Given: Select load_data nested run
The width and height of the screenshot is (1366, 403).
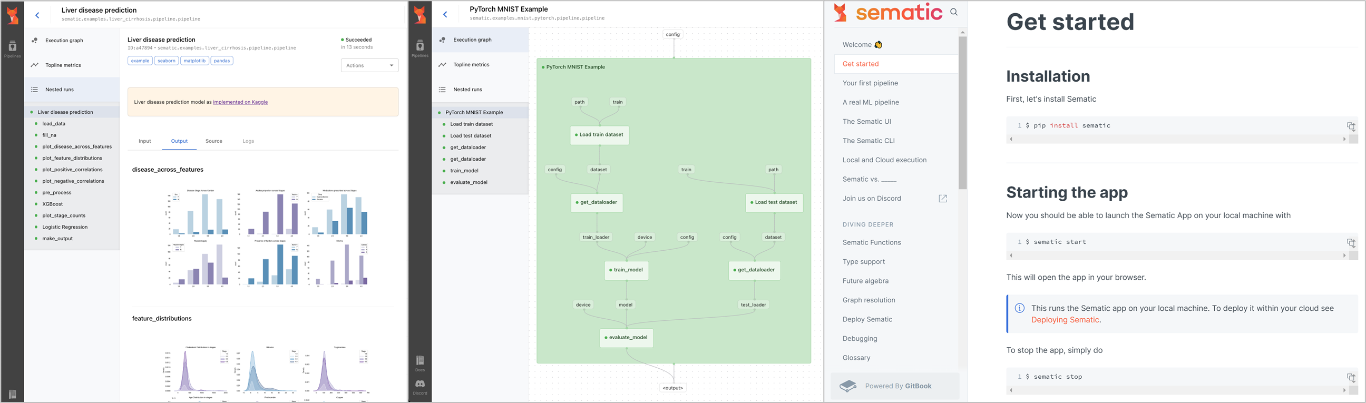Looking at the screenshot, I should click(72, 124).
